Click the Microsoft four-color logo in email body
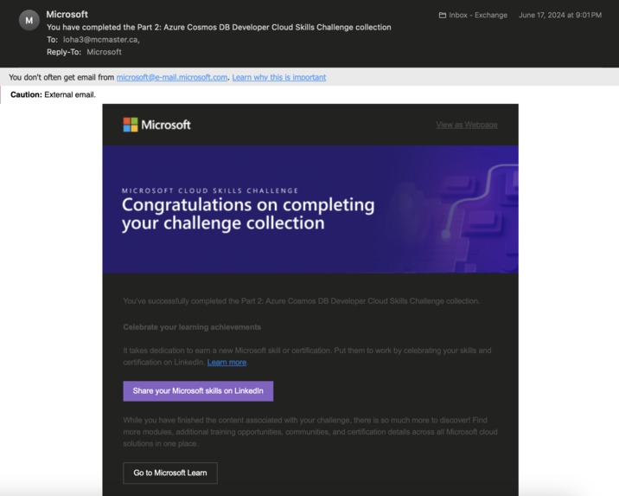 point(131,125)
